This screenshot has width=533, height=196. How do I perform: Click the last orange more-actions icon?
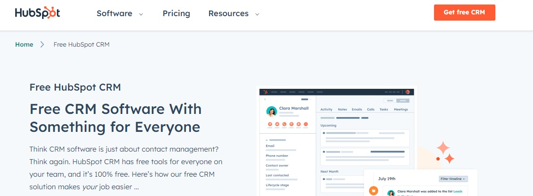point(305,124)
